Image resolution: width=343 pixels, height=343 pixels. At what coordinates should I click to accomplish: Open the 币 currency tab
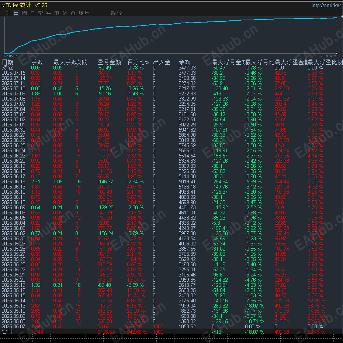57,13
